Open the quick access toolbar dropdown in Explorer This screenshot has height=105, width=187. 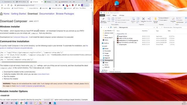[108, 13]
